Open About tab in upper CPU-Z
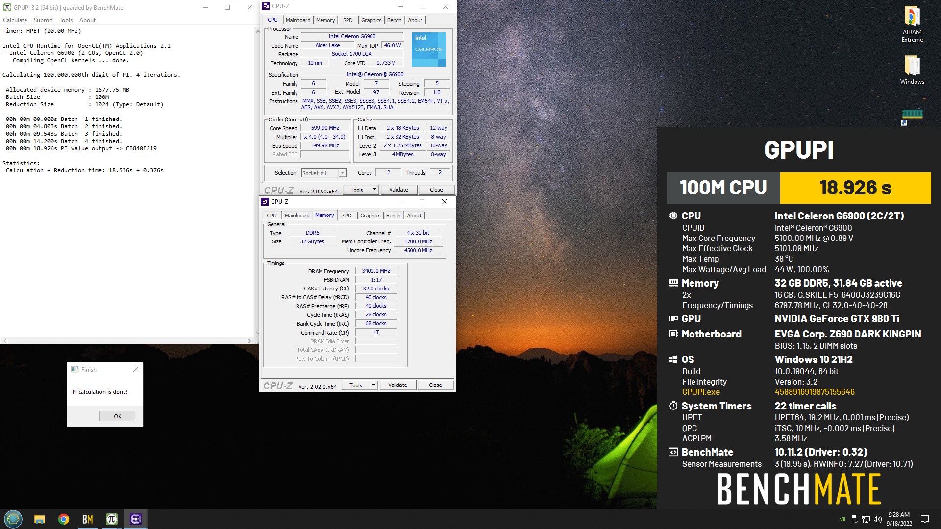 [415, 20]
